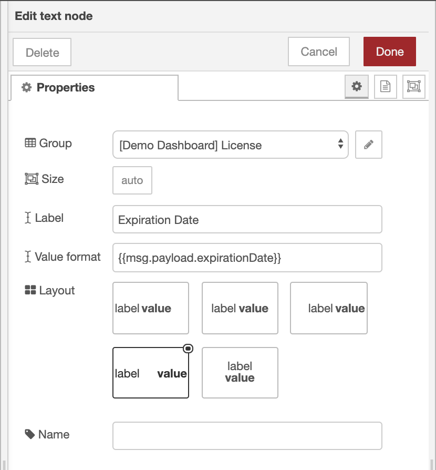Delete the text node

[x=42, y=52]
